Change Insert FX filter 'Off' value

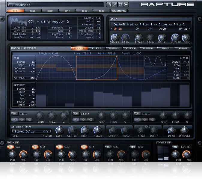46,131
